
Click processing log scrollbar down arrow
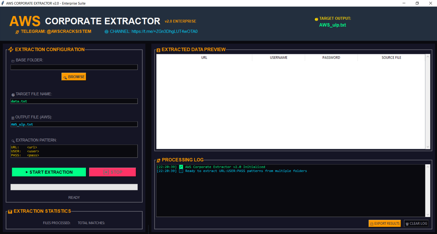tap(427, 215)
